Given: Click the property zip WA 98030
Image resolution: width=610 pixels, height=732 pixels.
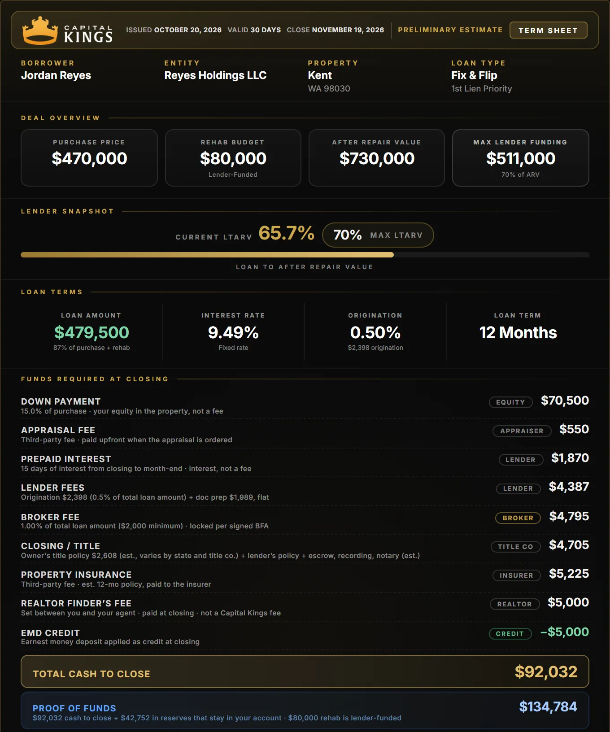Looking at the screenshot, I should pos(329,89).
